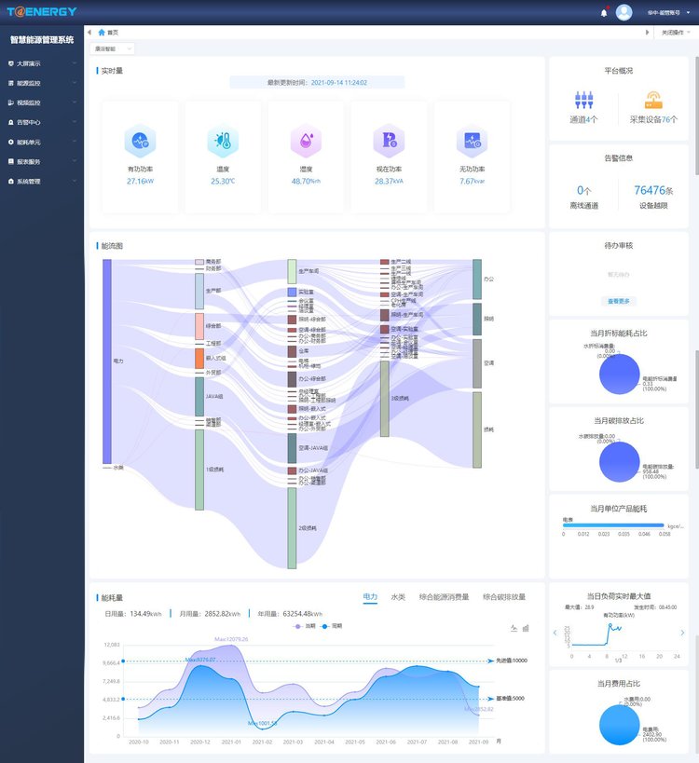Select the 综合碳排放量 tab

pos(504,596)
